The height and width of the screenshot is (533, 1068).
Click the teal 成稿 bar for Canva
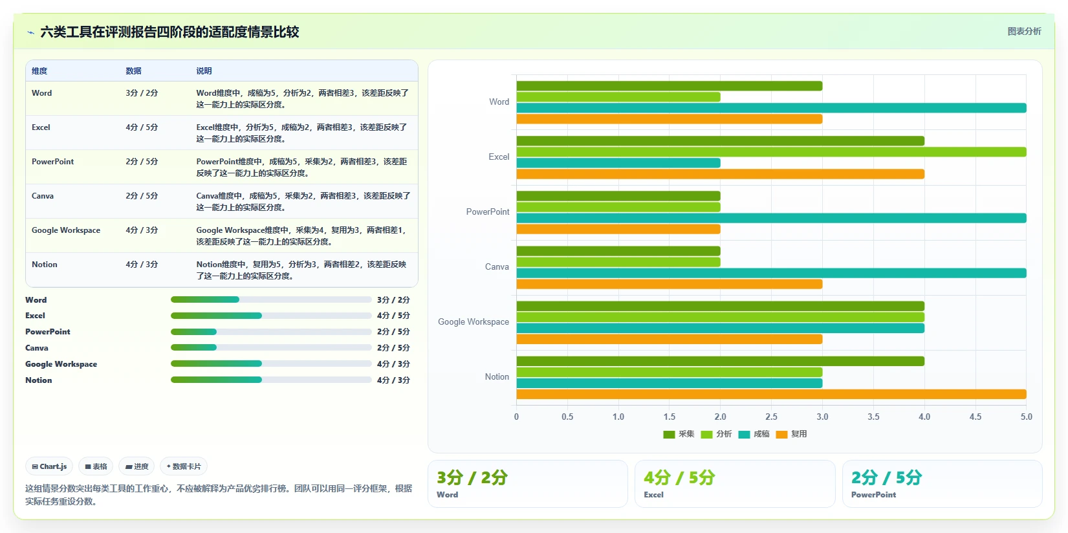[771, 273]
